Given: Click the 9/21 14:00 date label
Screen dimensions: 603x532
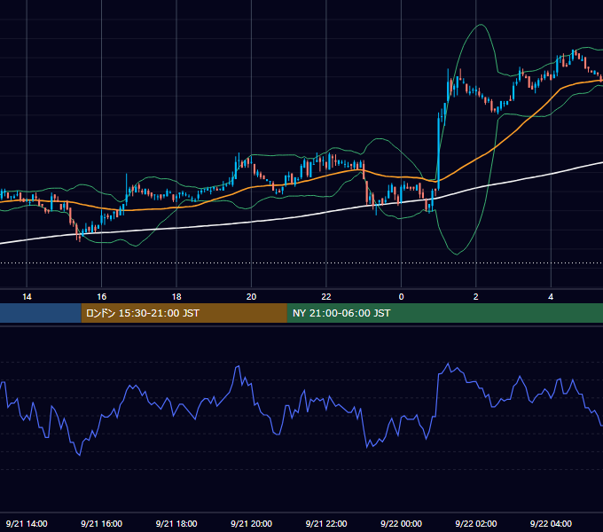Looking at the screenshot, I should (x=27, y=523).
